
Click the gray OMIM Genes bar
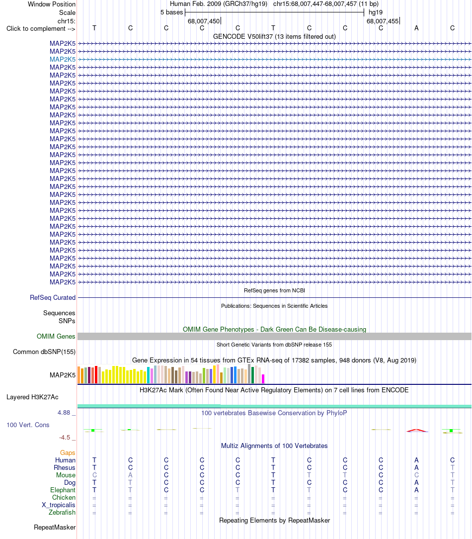274,337
